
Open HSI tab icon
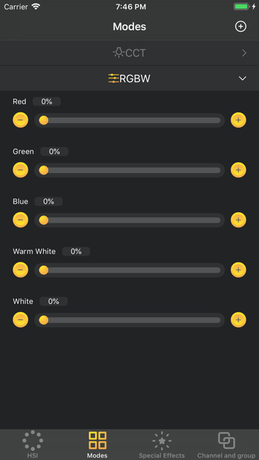tap(32, 440)
